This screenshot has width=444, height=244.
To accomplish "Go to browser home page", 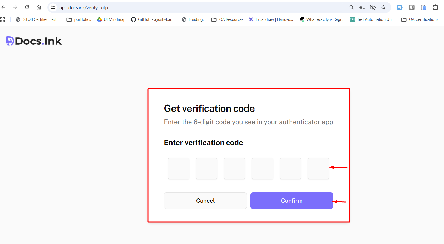I will [x=39, y=7].
